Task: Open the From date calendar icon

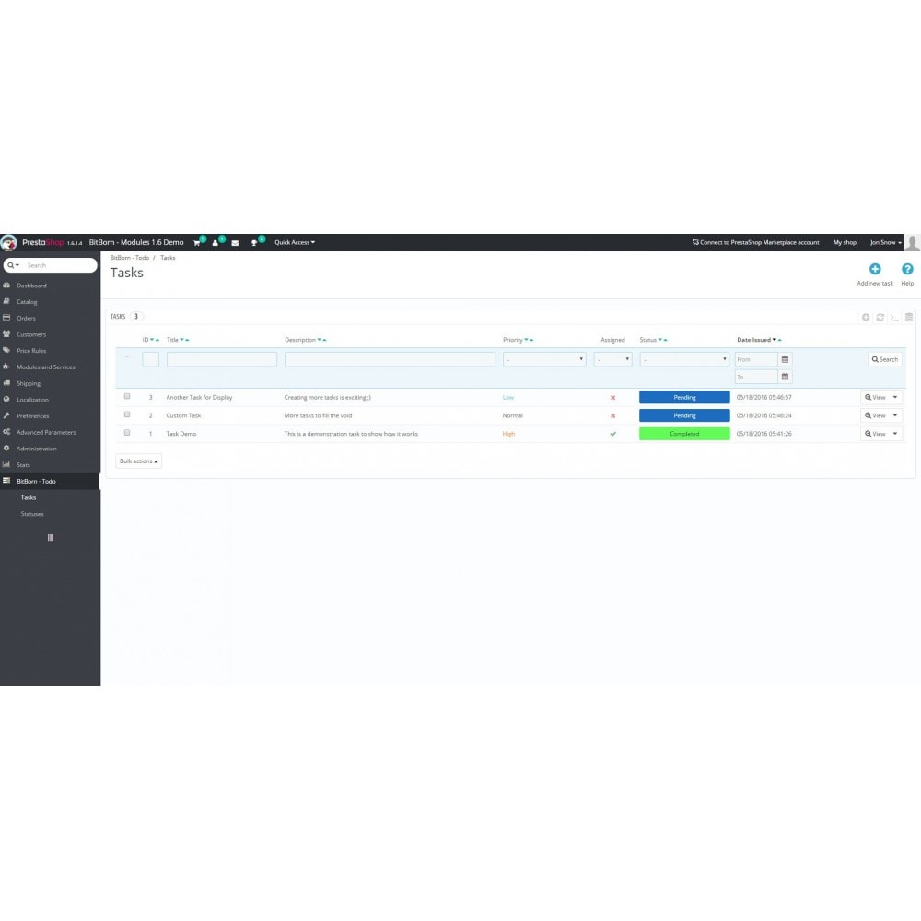Action: coord(785,359)
